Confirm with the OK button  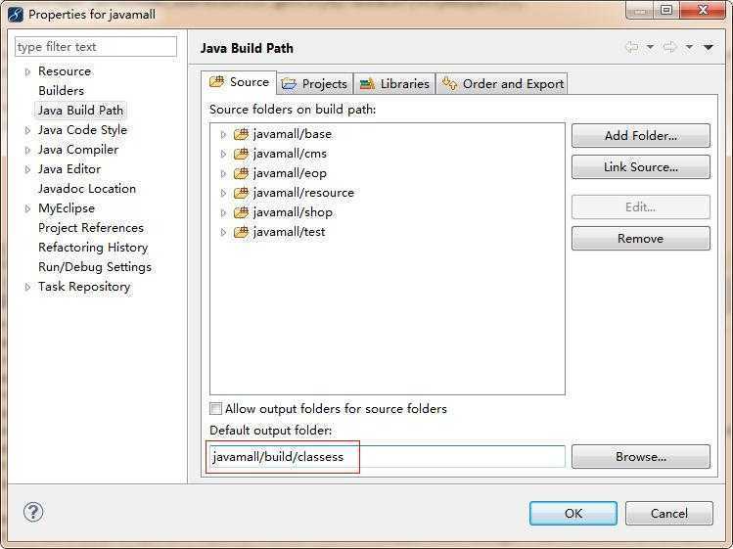click(x=573, y=514)
